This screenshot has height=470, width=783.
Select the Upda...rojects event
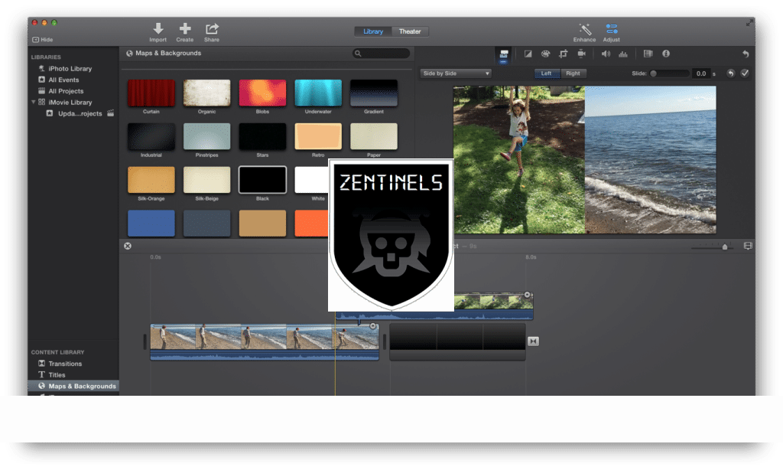click(x=80, y=113)
